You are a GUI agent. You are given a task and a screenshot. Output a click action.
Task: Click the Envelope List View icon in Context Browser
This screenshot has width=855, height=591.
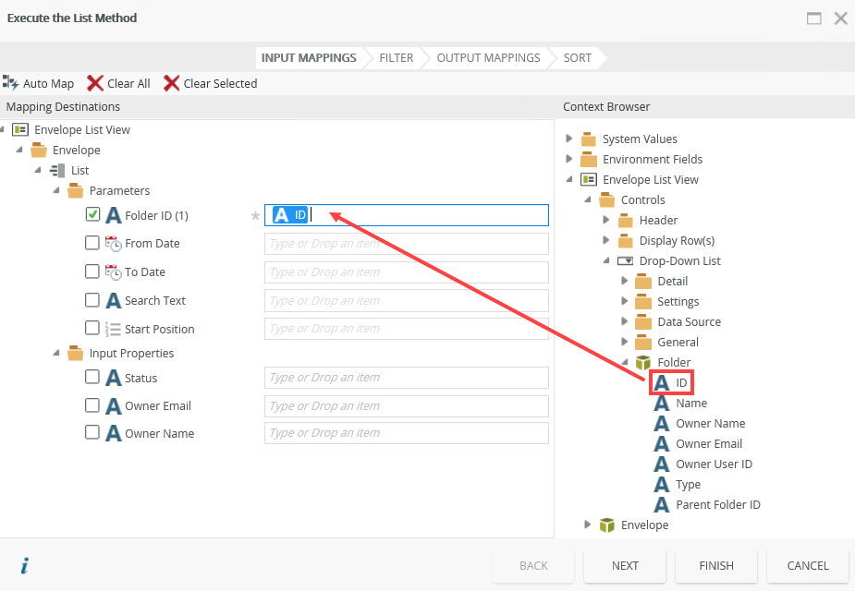coord(589,179)
